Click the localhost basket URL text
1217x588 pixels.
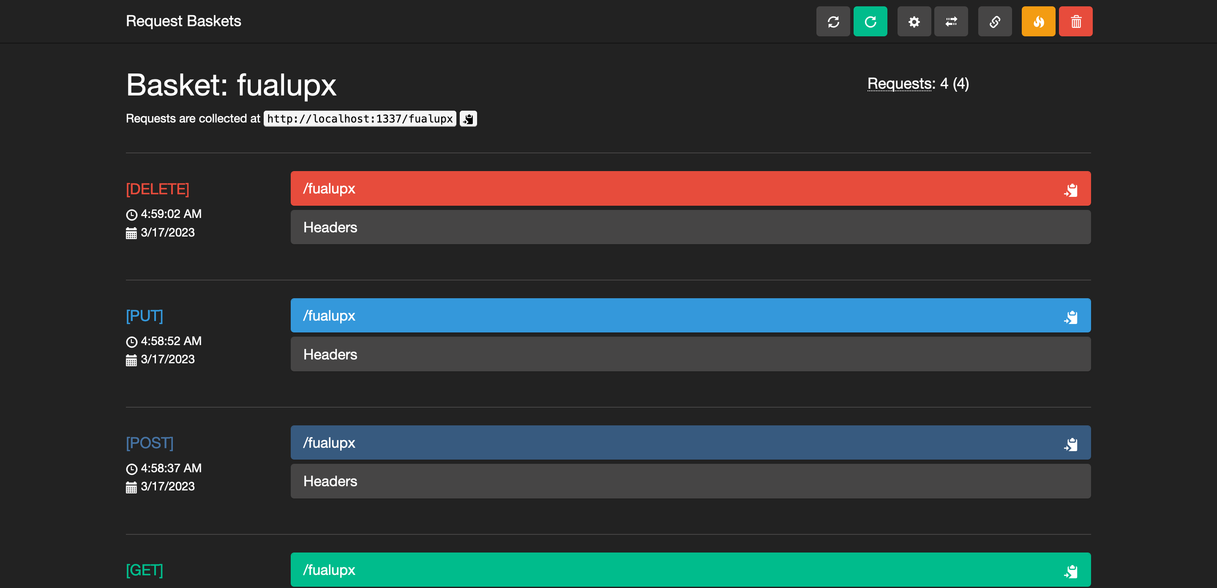click(360, 119)
